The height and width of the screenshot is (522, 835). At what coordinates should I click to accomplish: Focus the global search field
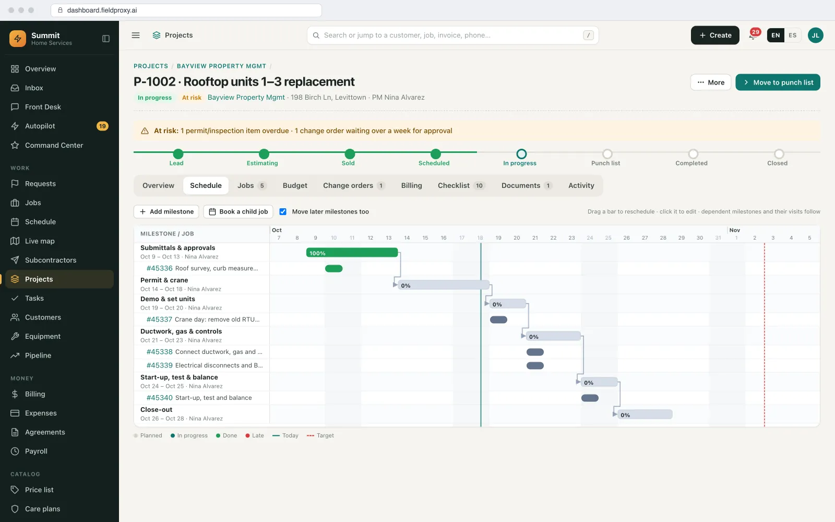[452, 35]
